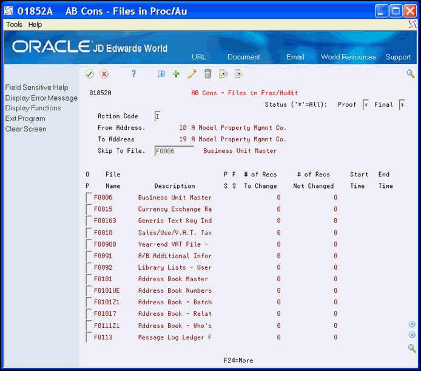Click the option field for row F0101UE
421x371 pixels.
click(89, 290)
